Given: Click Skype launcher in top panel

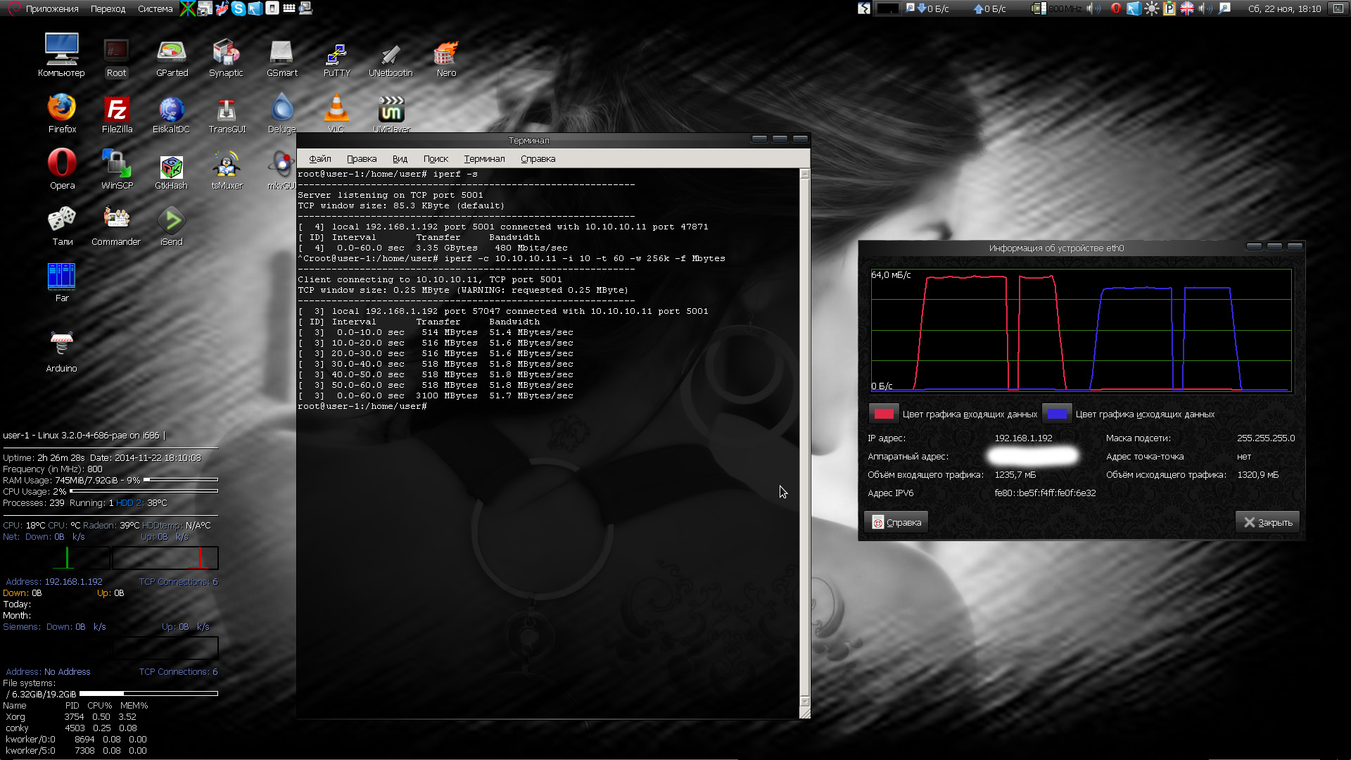Looking at the screenshot, I should tap(239, 8).
